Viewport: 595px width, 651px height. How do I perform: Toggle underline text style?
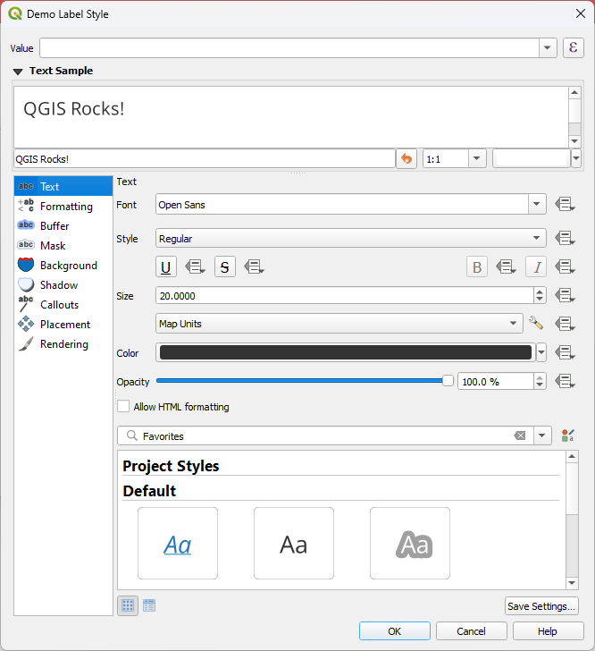tap(166, 266)
